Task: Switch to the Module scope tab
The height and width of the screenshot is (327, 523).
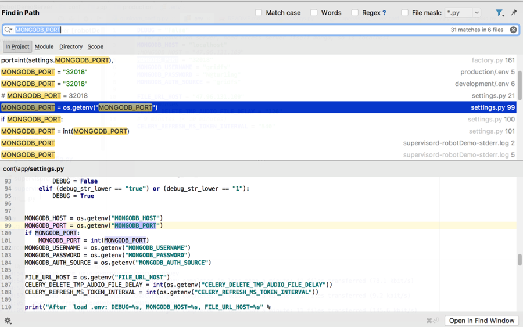Action: [x=44, y=46]
